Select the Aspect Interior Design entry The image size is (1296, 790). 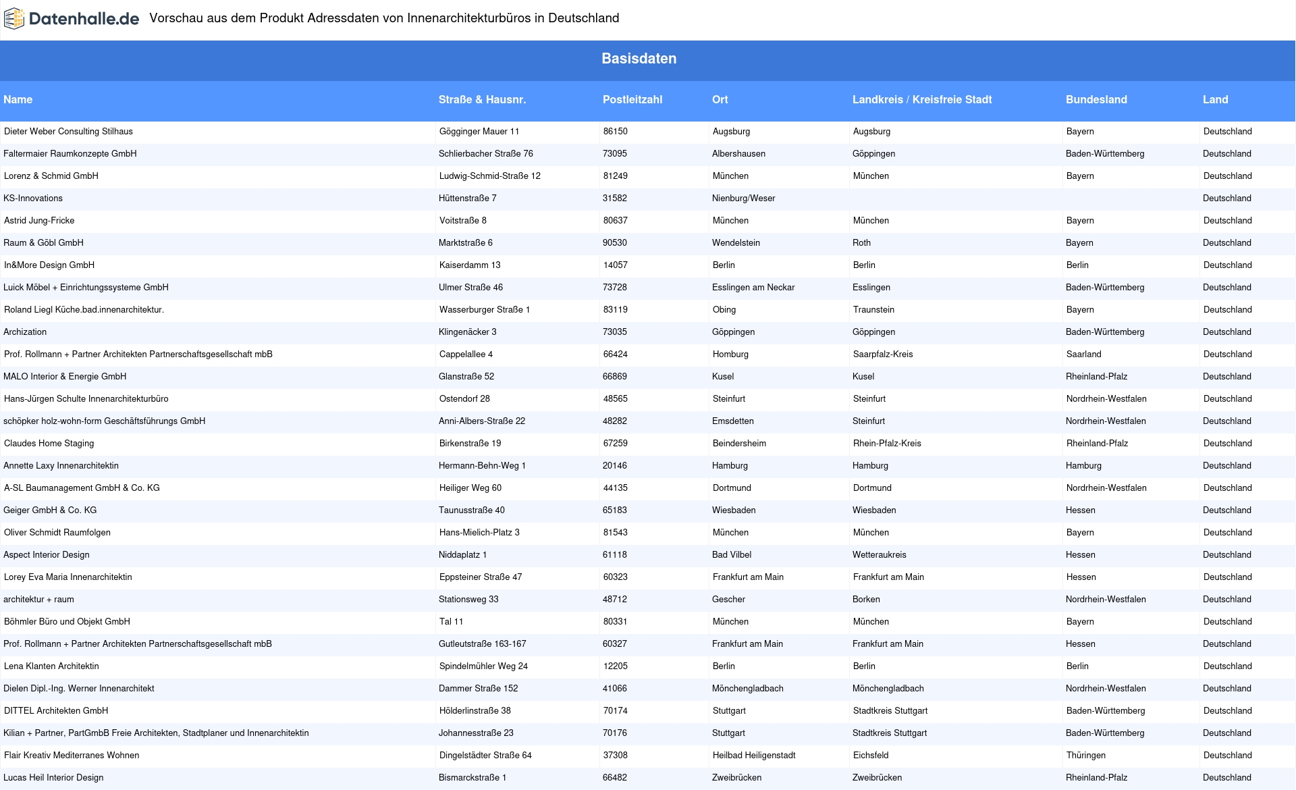(x=47, y=555)
